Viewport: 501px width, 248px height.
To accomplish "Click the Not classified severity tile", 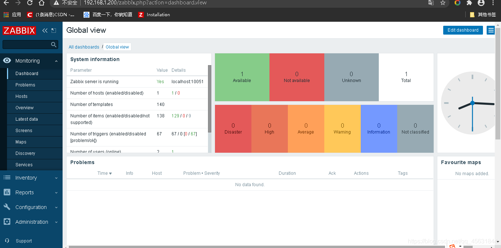I will (x=415, y=129).
